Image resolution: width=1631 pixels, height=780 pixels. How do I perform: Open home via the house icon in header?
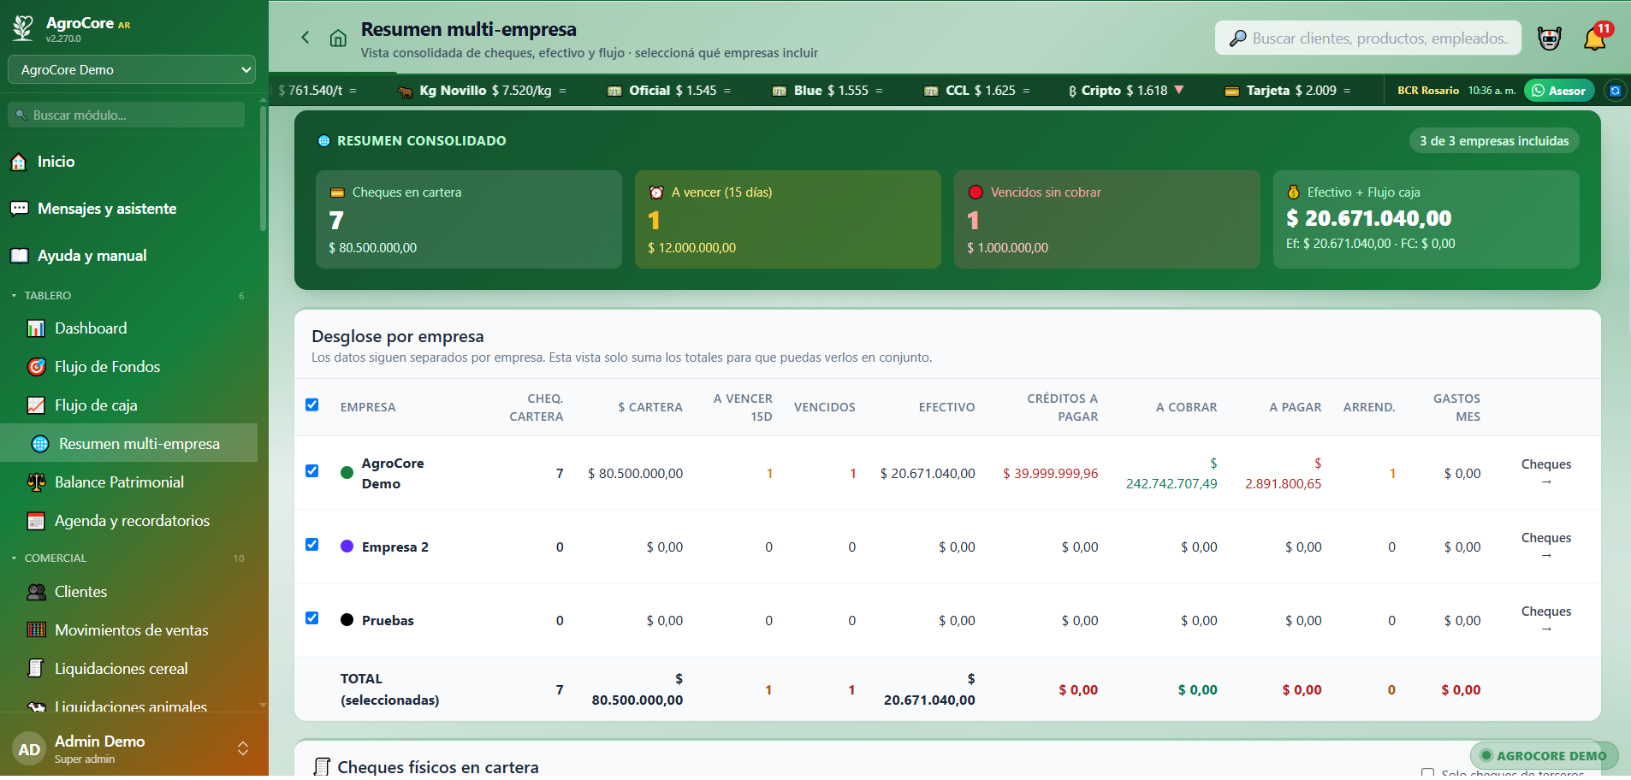click(338, 38)
